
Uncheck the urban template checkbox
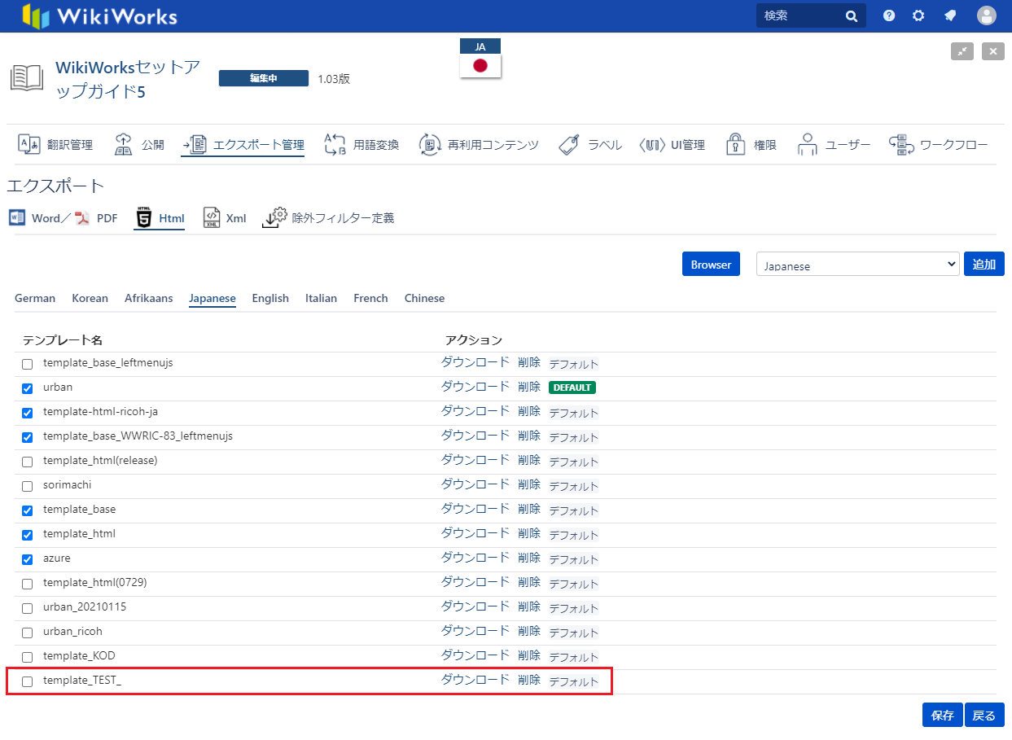click(27, 388)
